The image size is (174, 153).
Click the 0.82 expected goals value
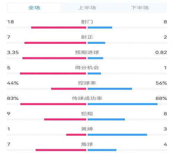[161, 53]
